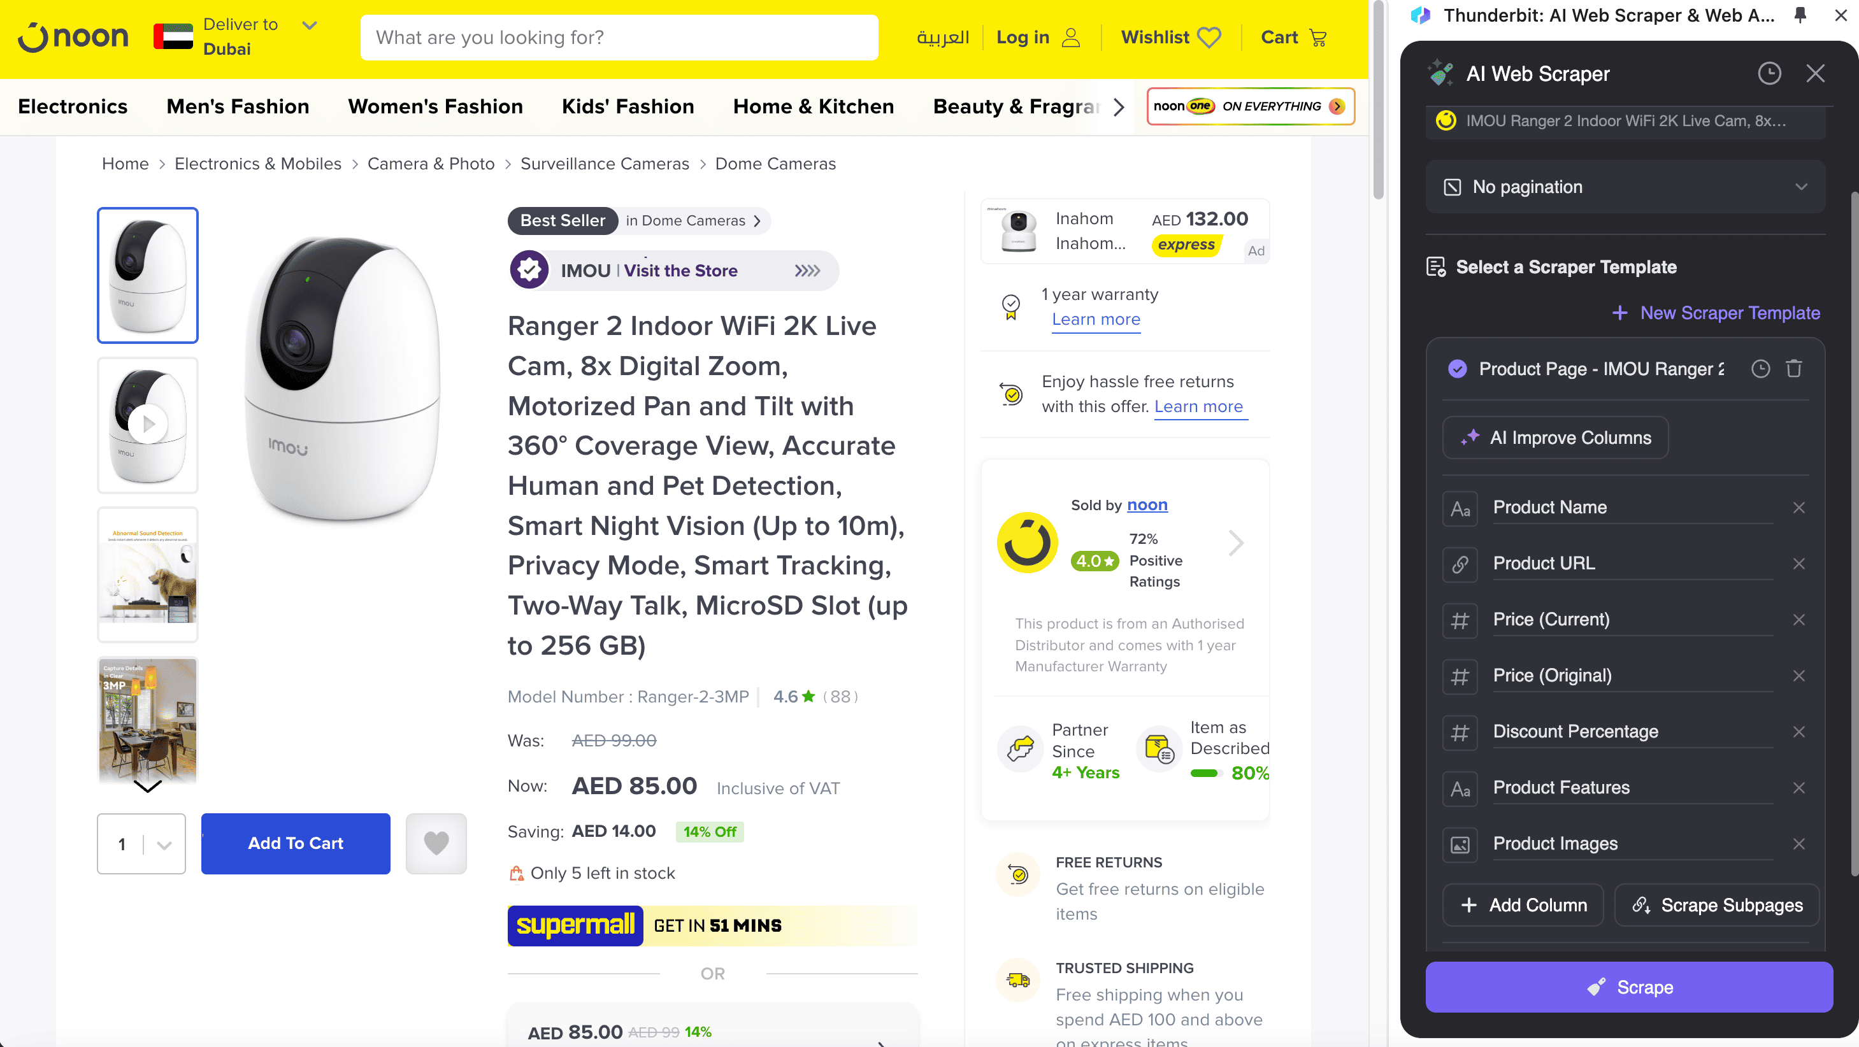Delete the Product Page template with trash icon

(x=1794, y=369)
